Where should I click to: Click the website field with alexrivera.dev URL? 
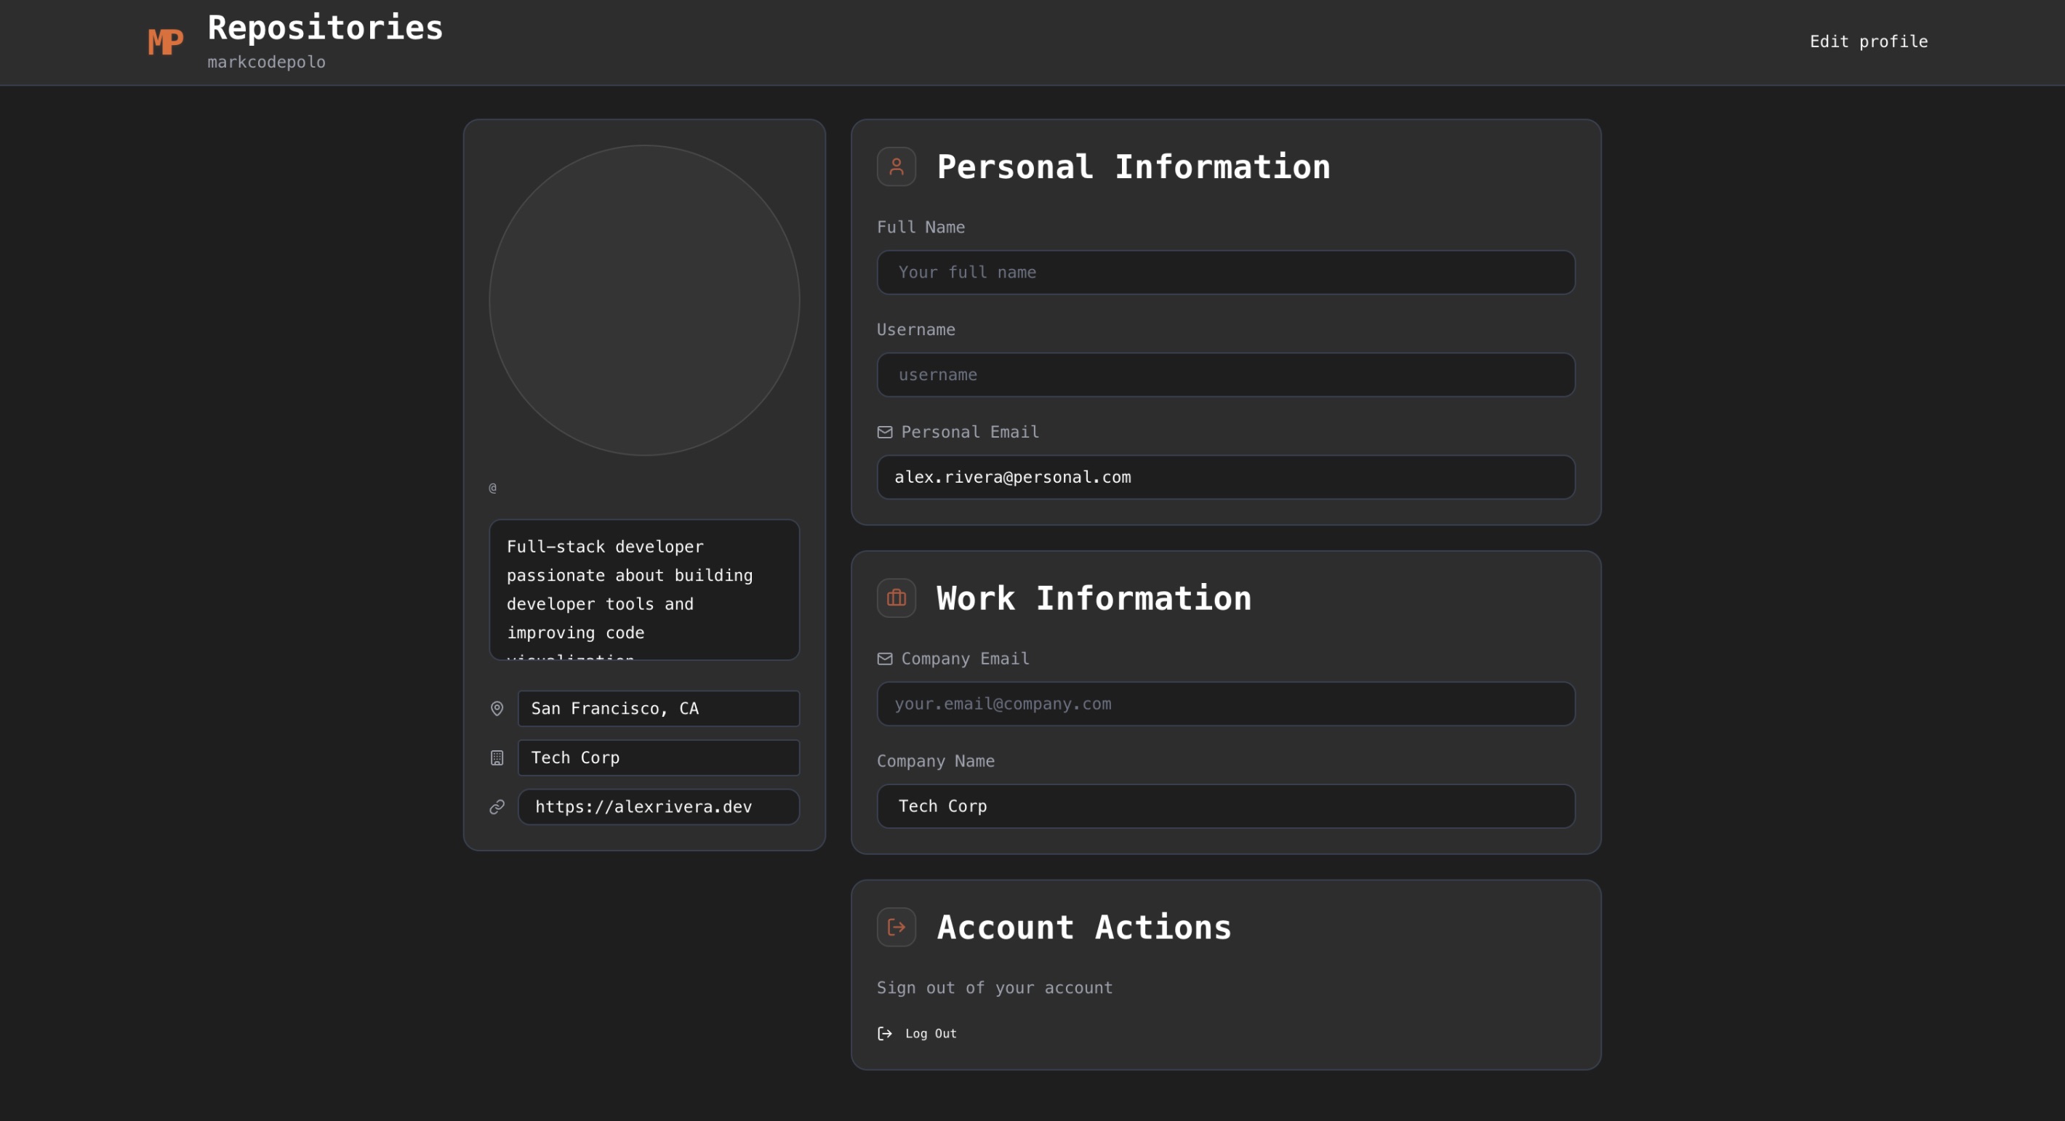658,807
